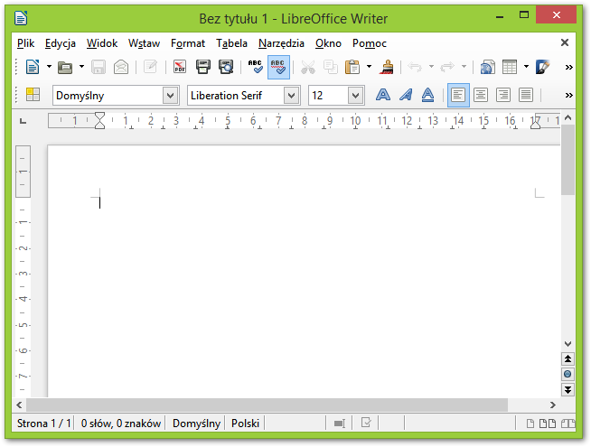
Task: Open the font size 12 dropdown
Action: tap(355, 96)
